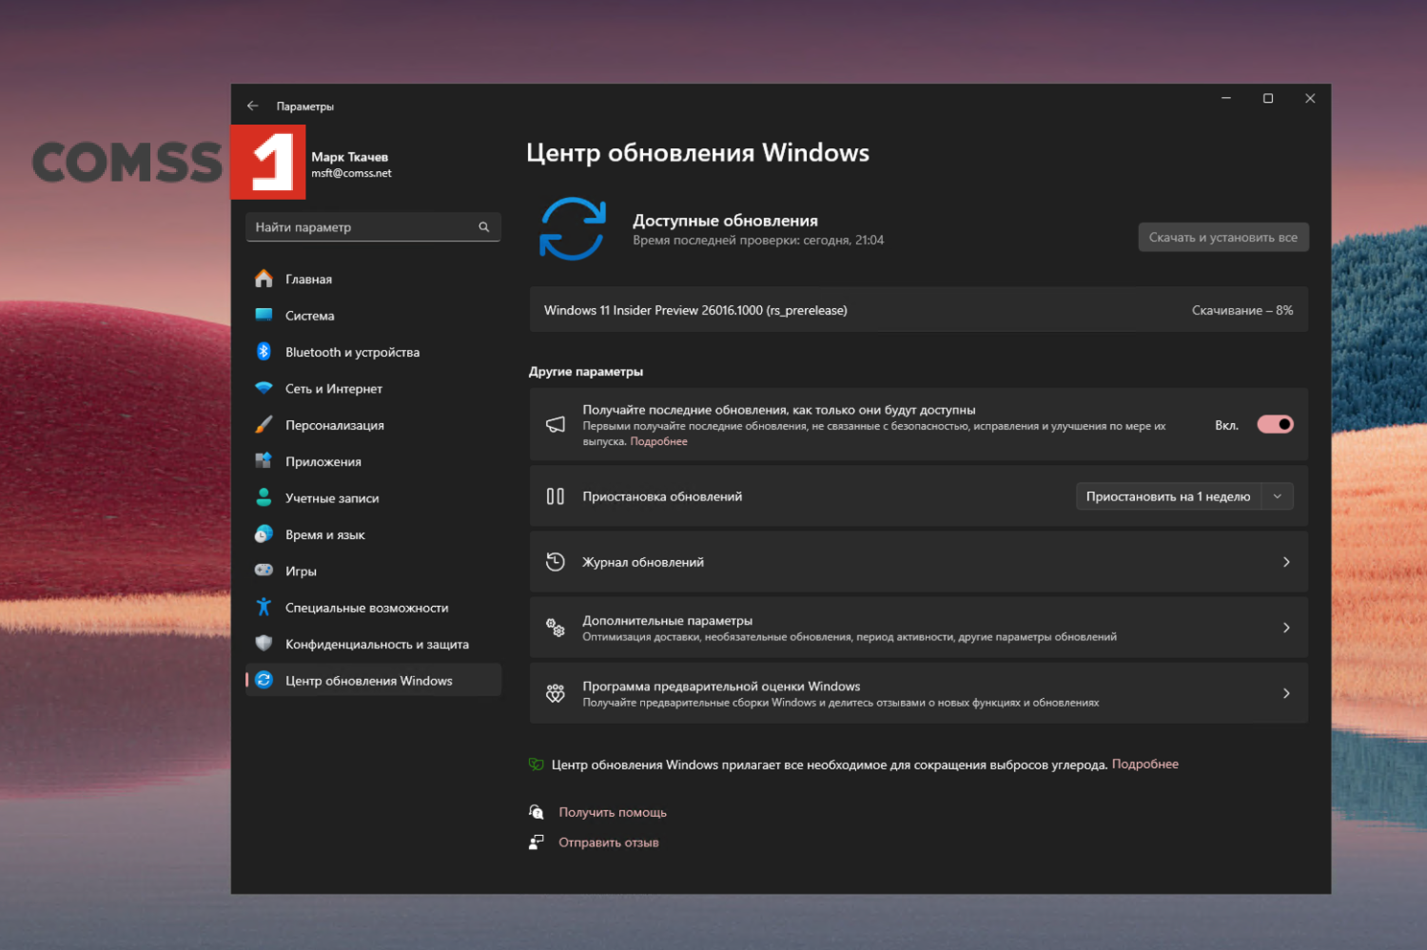This screenshot has height=950, width=1427.
Task: Click the Журнал обновлений clock icon
Action: point(555,561)
